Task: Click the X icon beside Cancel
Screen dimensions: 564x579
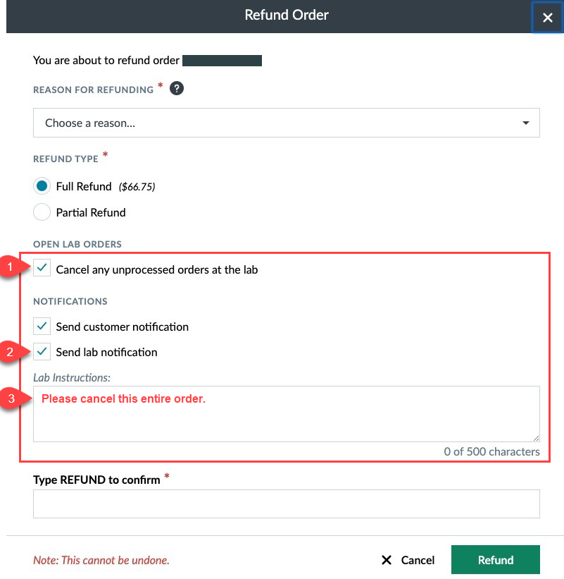Action: click(387, 559)
